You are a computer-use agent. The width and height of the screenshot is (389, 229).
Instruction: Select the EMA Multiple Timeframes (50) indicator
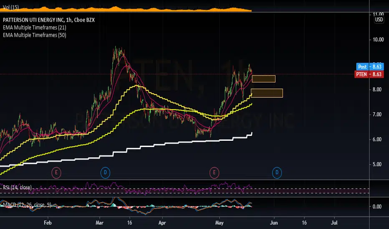[35, 35]
